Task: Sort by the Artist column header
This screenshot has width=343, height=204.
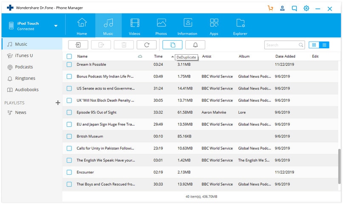Action: click(207, 56)
